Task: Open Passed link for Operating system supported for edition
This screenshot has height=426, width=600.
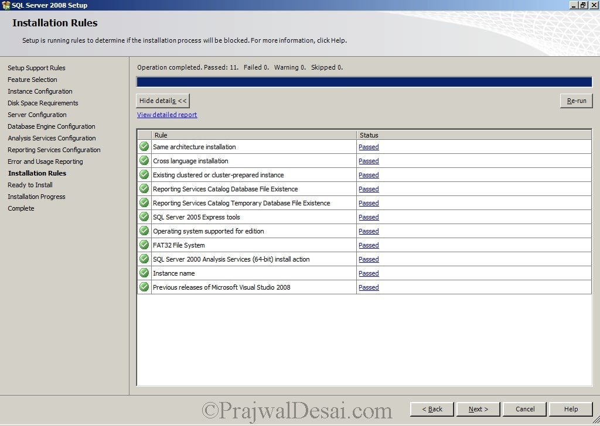Action: click(x=369, y=231)
